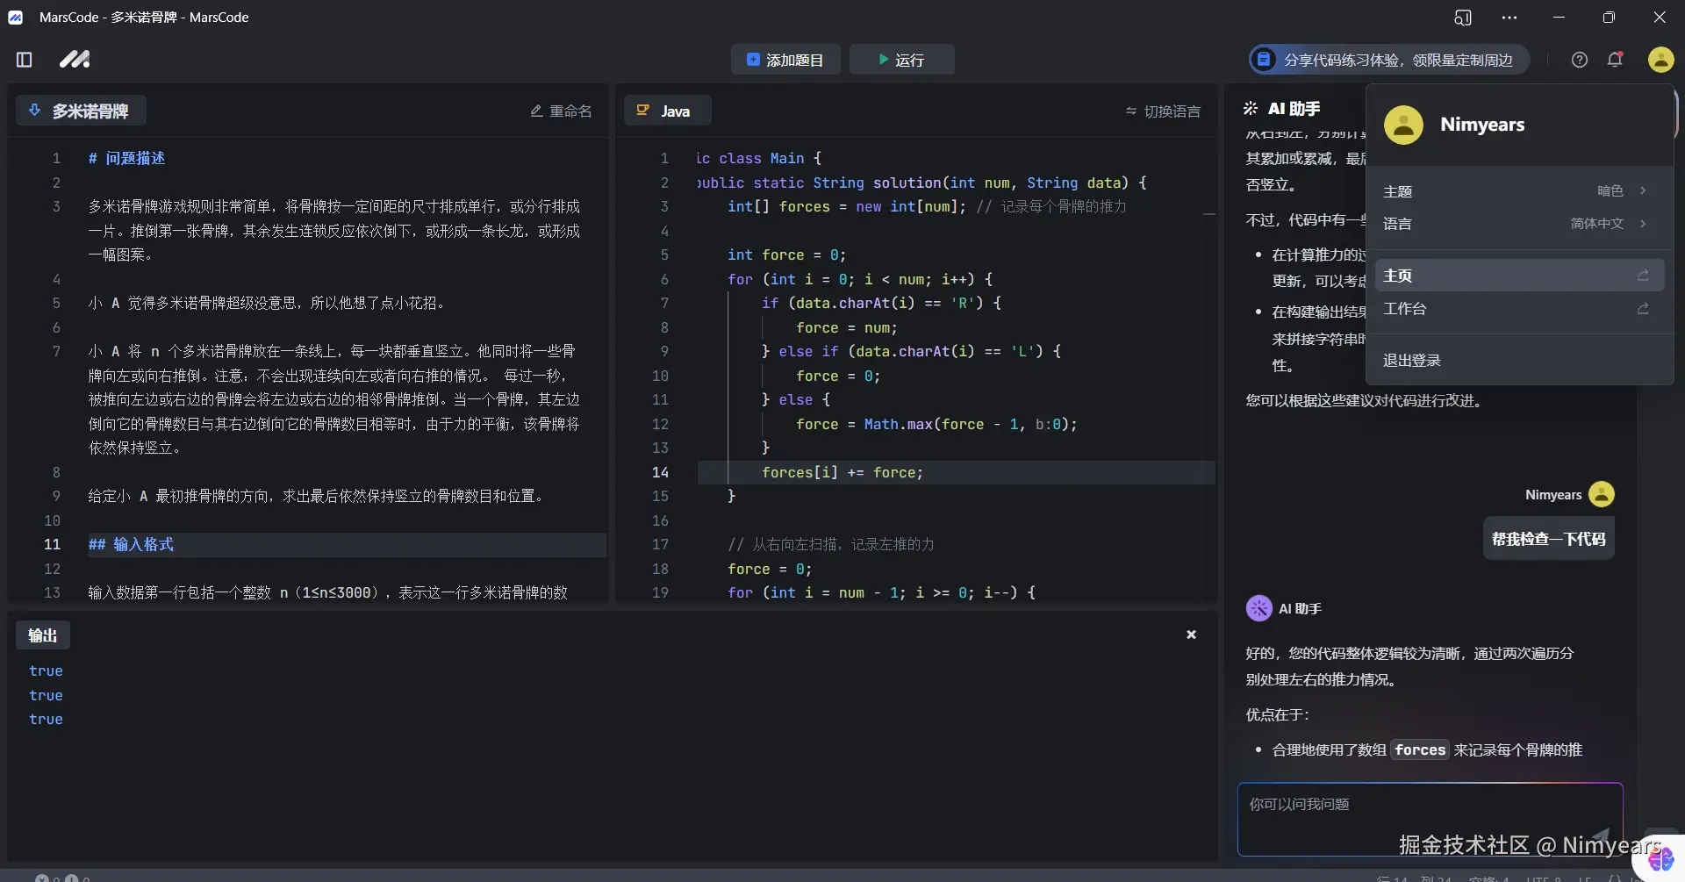Click the share practice experience banner
Screen dimensions: 1685x882
1388,60
